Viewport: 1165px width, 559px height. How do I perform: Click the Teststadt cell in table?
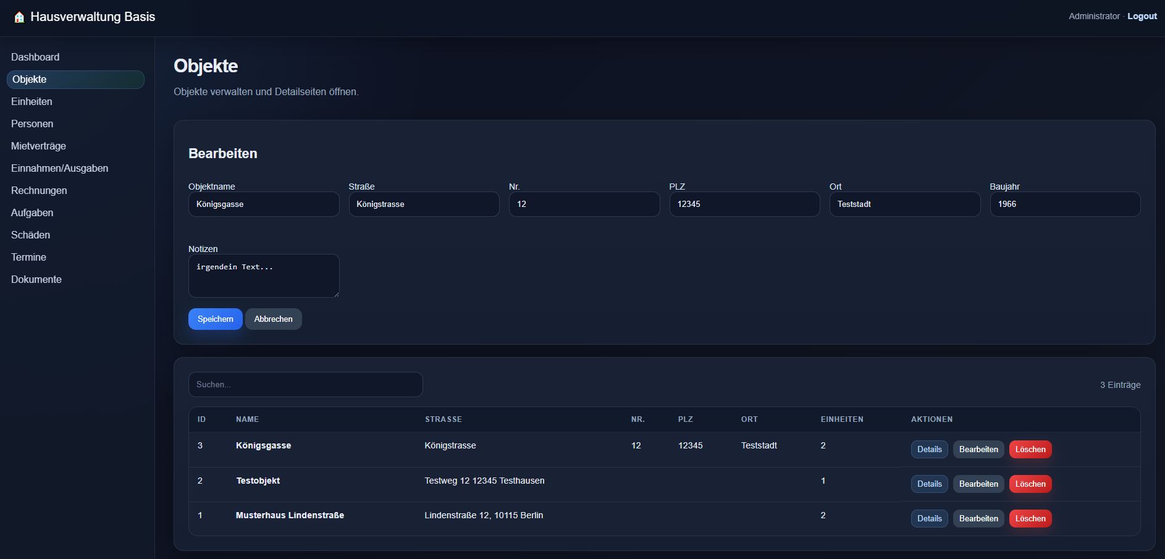coord(759,445)
